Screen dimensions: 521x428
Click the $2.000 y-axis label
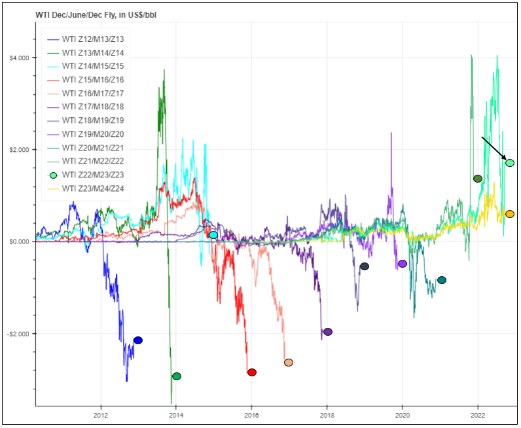click(19, 149)
